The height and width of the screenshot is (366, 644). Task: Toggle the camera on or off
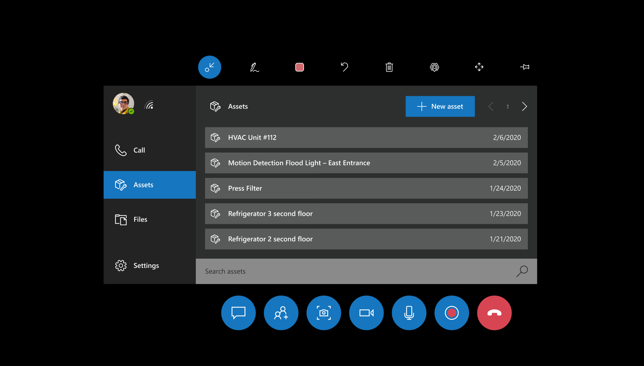[366, 313]
